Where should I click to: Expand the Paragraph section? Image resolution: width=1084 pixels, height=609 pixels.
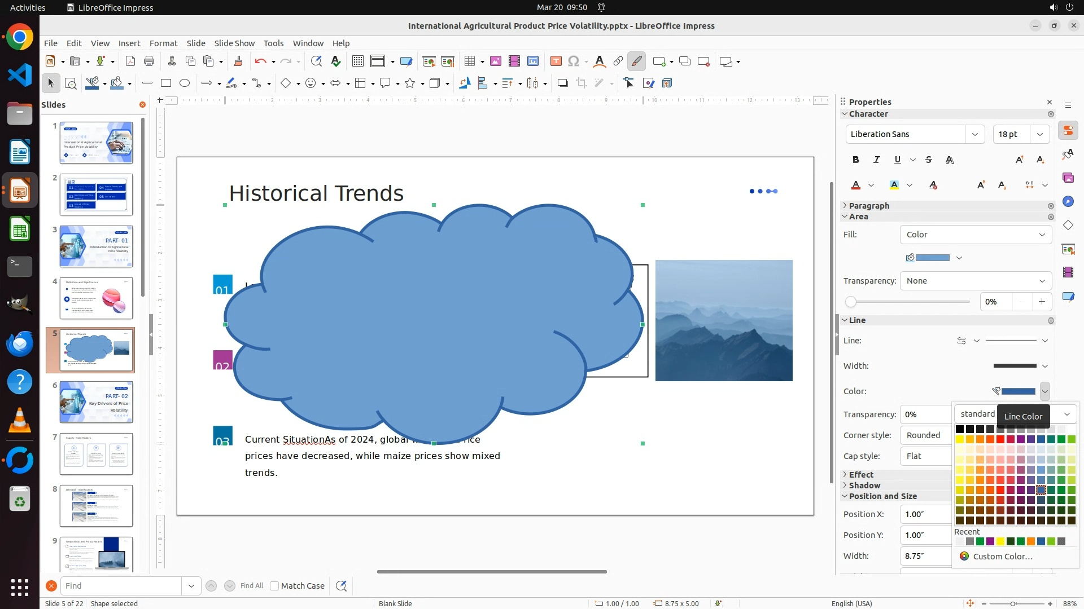tap(869, 206)
